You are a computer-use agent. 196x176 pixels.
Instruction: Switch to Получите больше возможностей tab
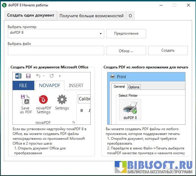91,16
